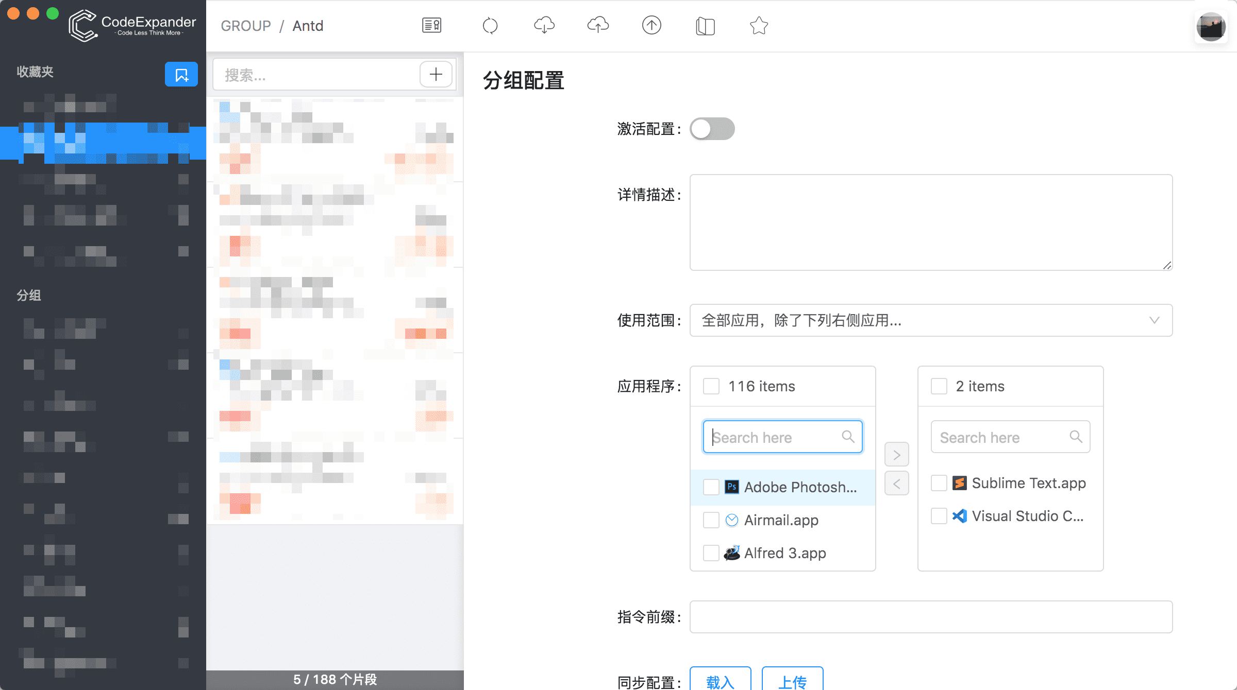Open the 使用范围 dropdown
Screen dimensions: 1237x690
coord(931,320)
